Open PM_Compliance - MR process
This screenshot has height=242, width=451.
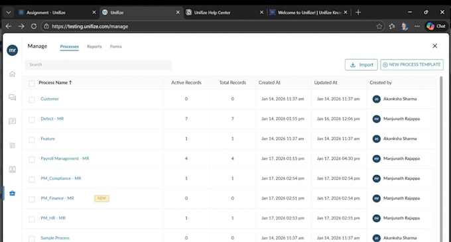tap(61, 178)
